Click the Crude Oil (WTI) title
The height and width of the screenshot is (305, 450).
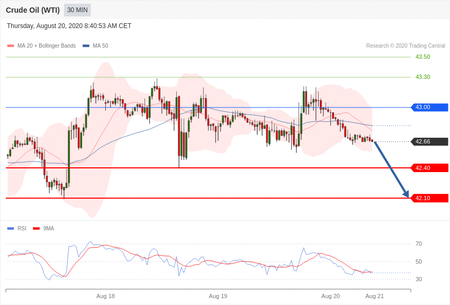(x=33, y=11)
